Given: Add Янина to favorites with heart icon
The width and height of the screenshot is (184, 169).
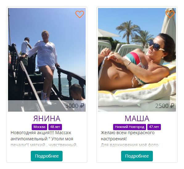Looking at the screenshot, I should coord(80,14).
